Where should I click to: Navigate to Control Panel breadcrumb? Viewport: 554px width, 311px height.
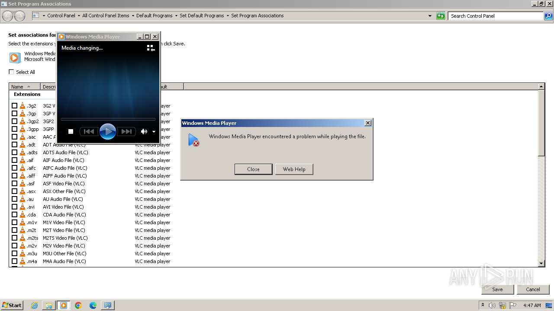point(61,16)
